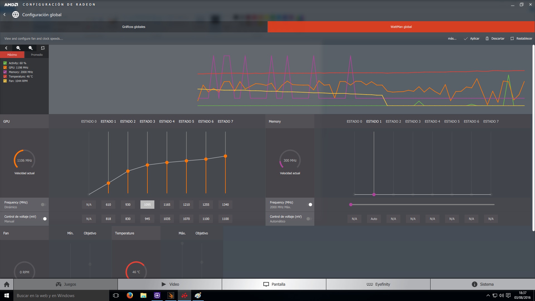Click GPU Estado 1 curve point
The height and width of the screenshot is (301, 535).
(x=108, y=183)
